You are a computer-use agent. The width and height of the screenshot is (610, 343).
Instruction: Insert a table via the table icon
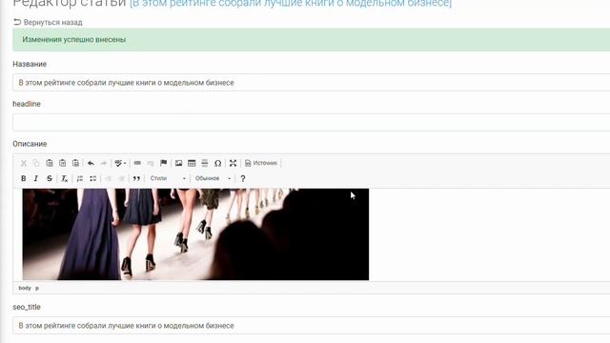point(192,163)
